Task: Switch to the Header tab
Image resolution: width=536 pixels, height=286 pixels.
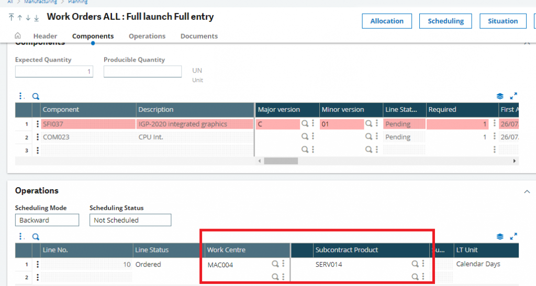Action: coord(45,36)
